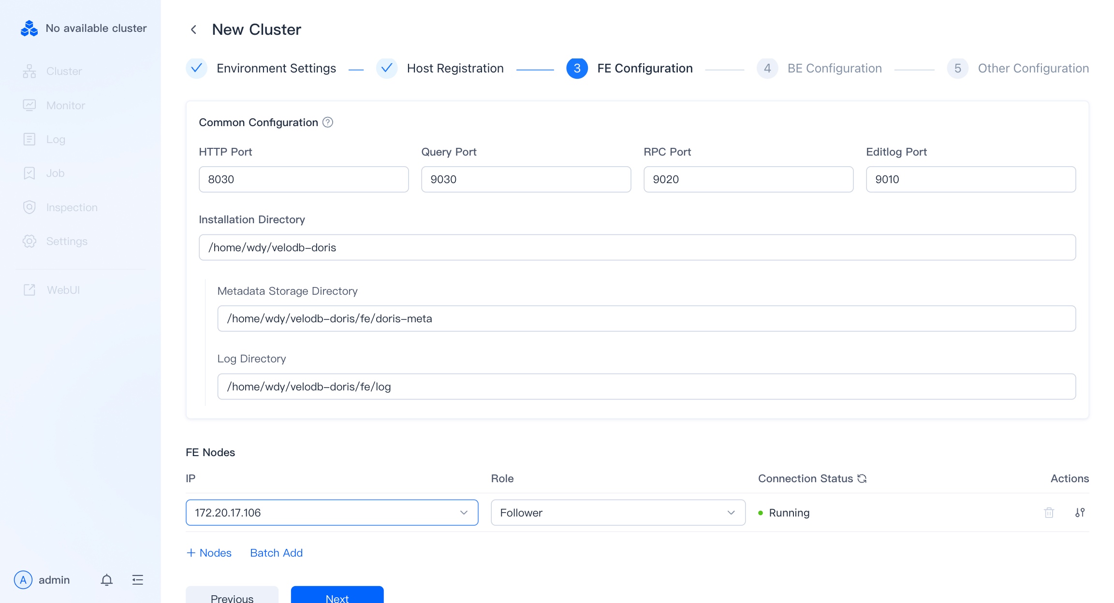Add a node with + Nodes link
This screenshot has width=1114, height=603.
click(209, 553)
